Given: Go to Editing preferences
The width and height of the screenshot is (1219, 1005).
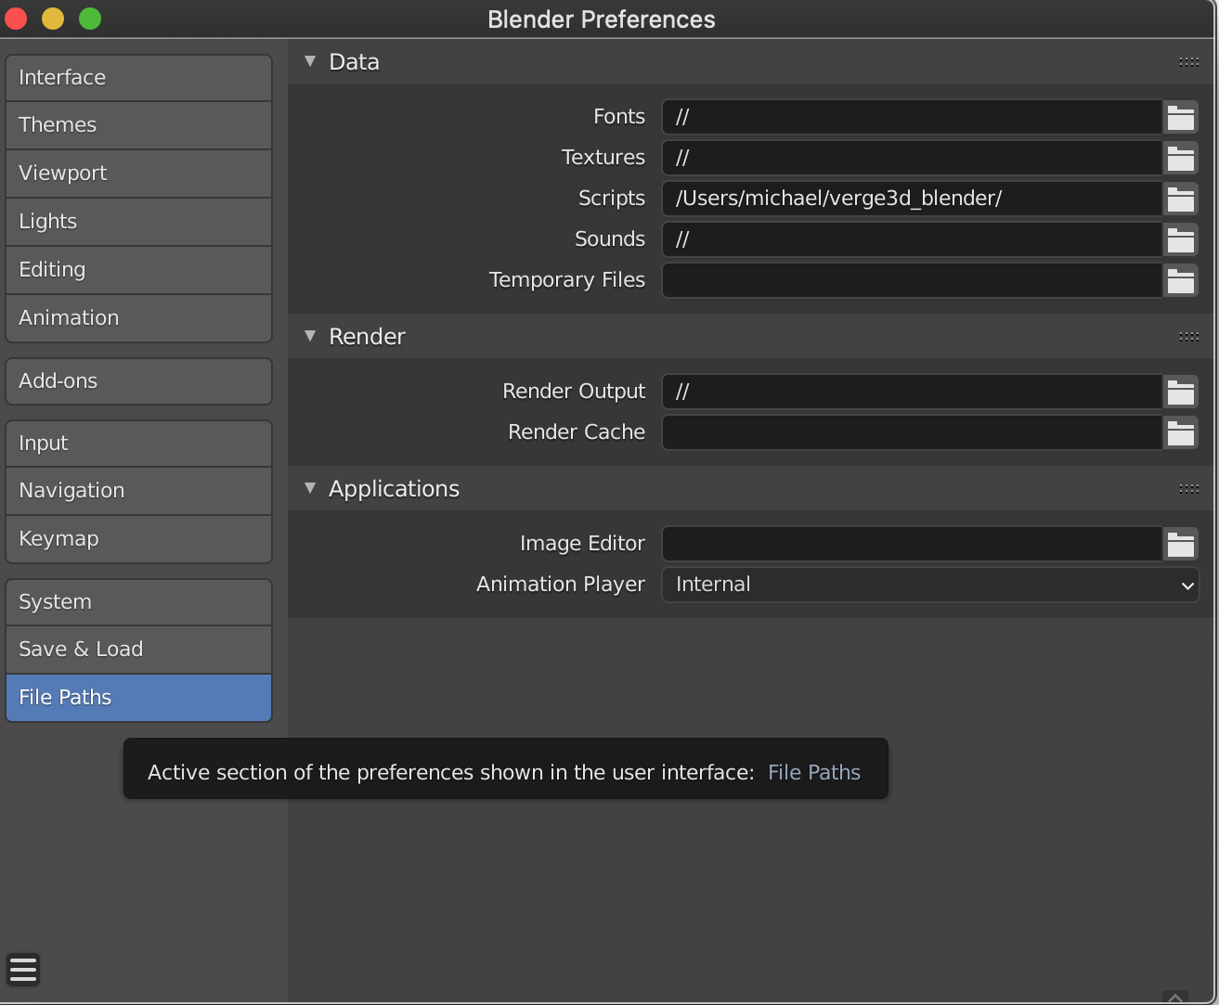Looking at the screenshot, I should (x=139, y=270).
